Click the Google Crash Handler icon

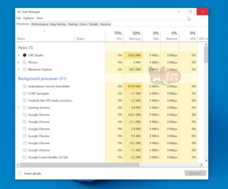[24, 157]
